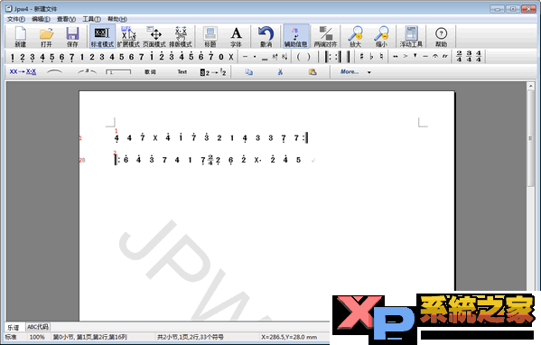Open the 字体 font settings icon
This screenshot has height=345, width=541.
tap(236, 36)
